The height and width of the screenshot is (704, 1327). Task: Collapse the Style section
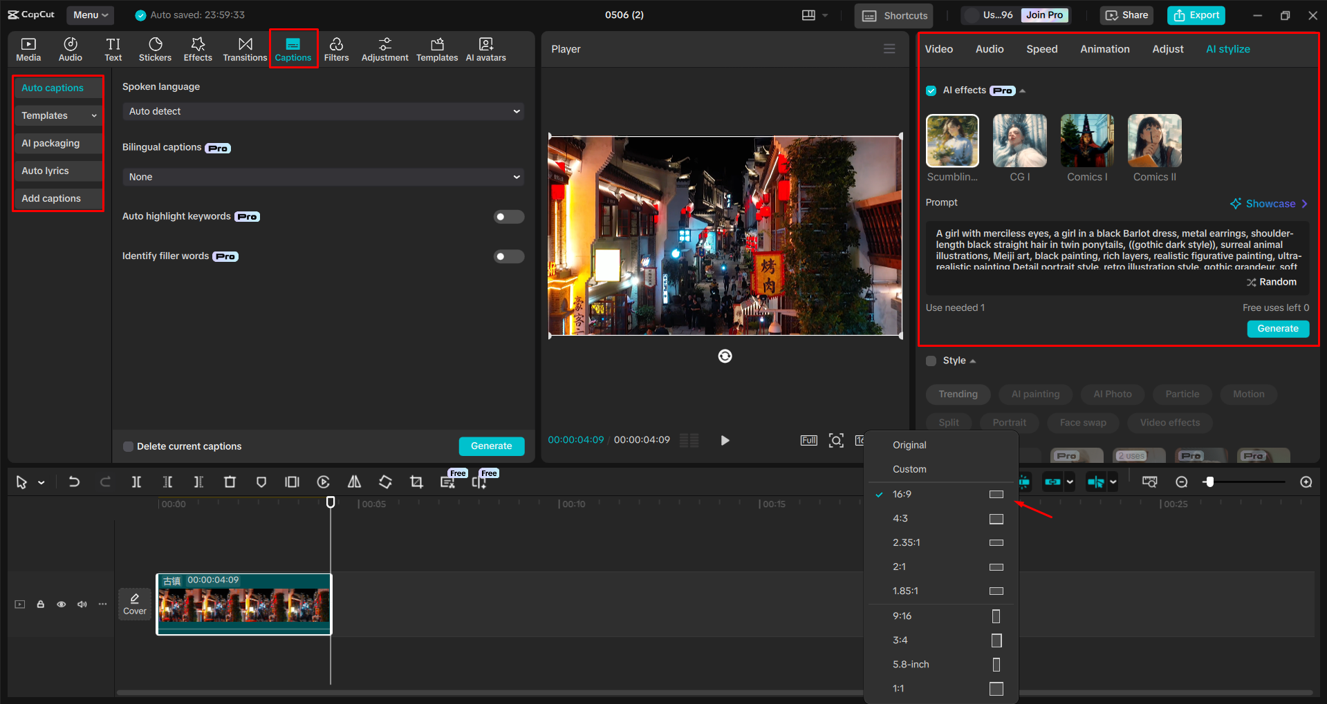pyautogui.click(x=972, y=360)
